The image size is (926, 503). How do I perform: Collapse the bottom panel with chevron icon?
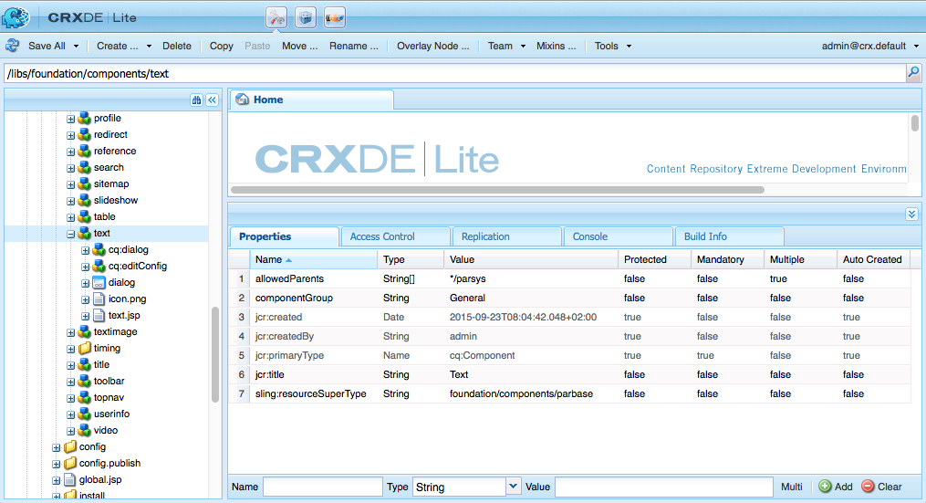click(911, 214)
